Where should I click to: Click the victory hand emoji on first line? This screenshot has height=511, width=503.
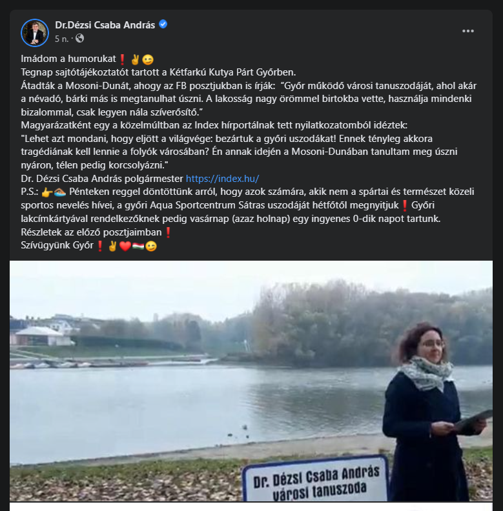(x=135, y=59)
